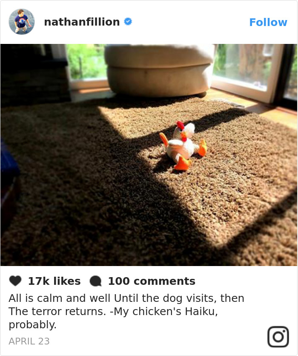Click the toy chicken in the photo
This screenshot has width=298, height=356.
pyautogui.click(x=183, y=146)
